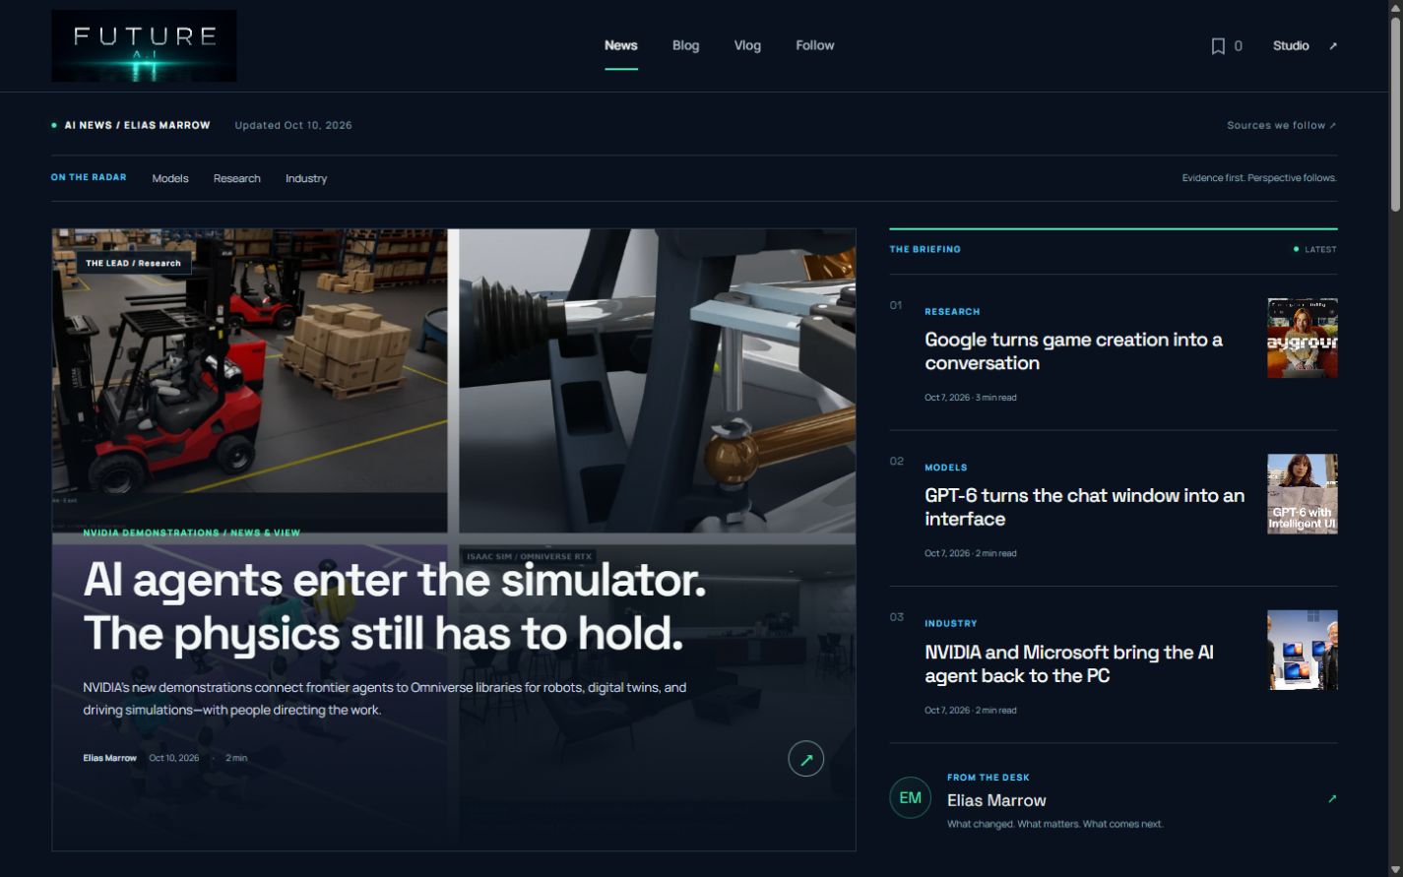1403x877 pixels.
Task: Click 'NVIDIA DEMONSTRATIONS / NEWS & VIEW' label
Action: tap(192, 532)
